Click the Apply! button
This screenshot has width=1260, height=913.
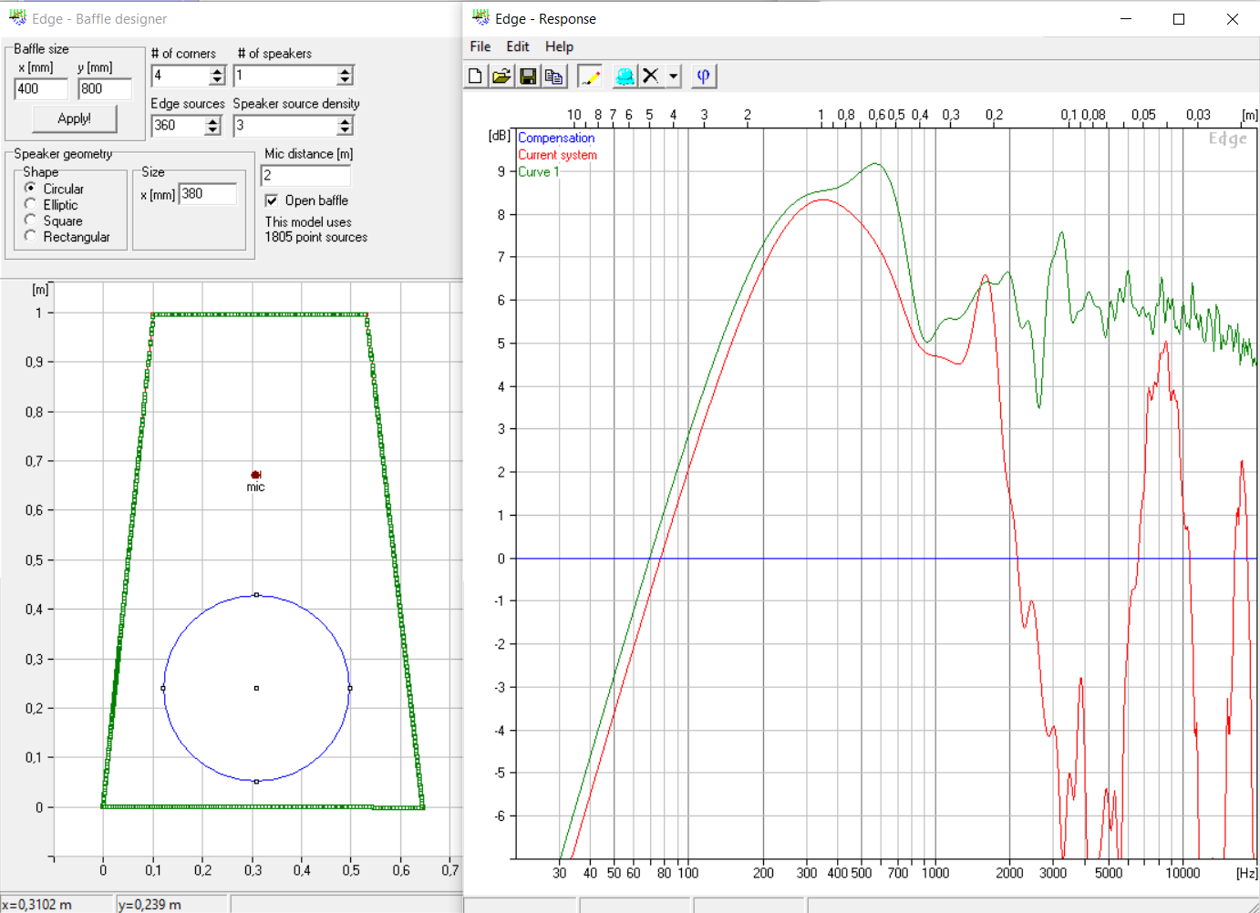[75, 118]
